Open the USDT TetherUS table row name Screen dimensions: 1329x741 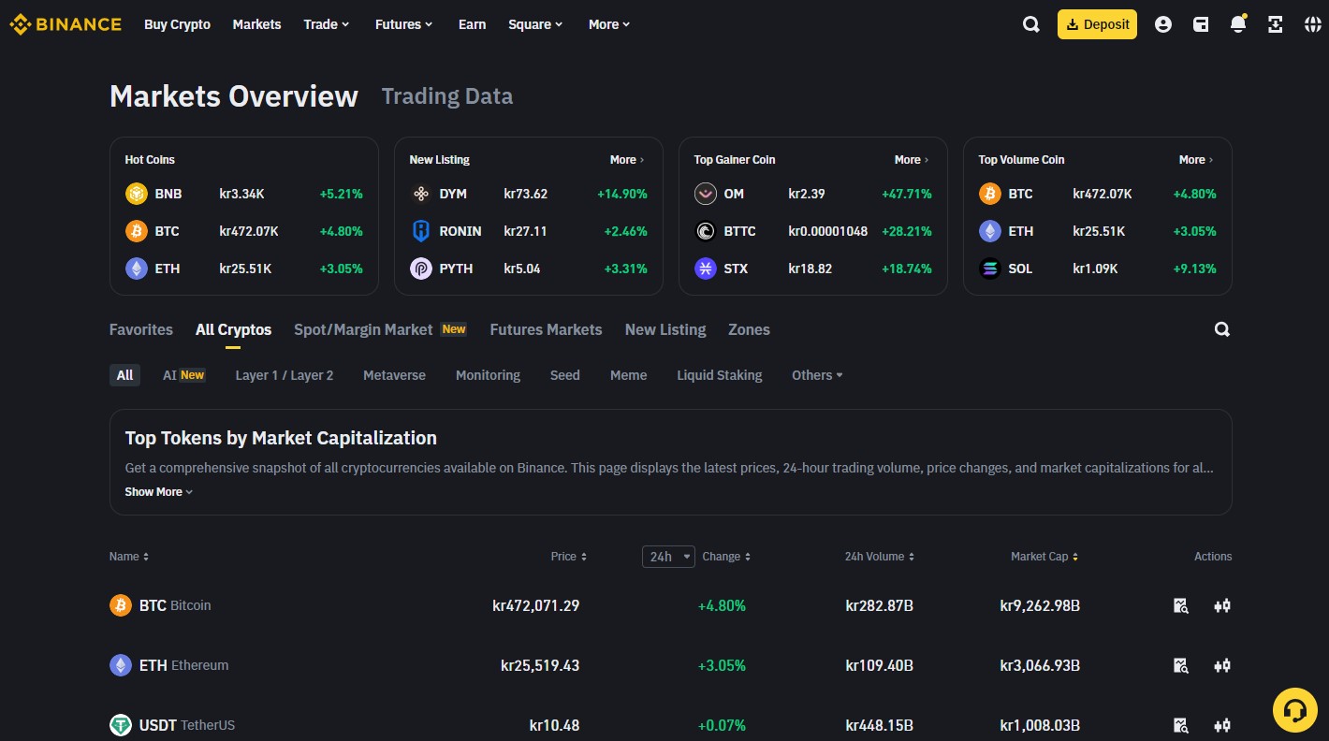click(172, 725)
